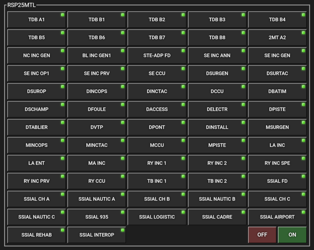This screenshot has height=250, width=314.
Task: Choose the DINCTAC button
Action: 157,91
